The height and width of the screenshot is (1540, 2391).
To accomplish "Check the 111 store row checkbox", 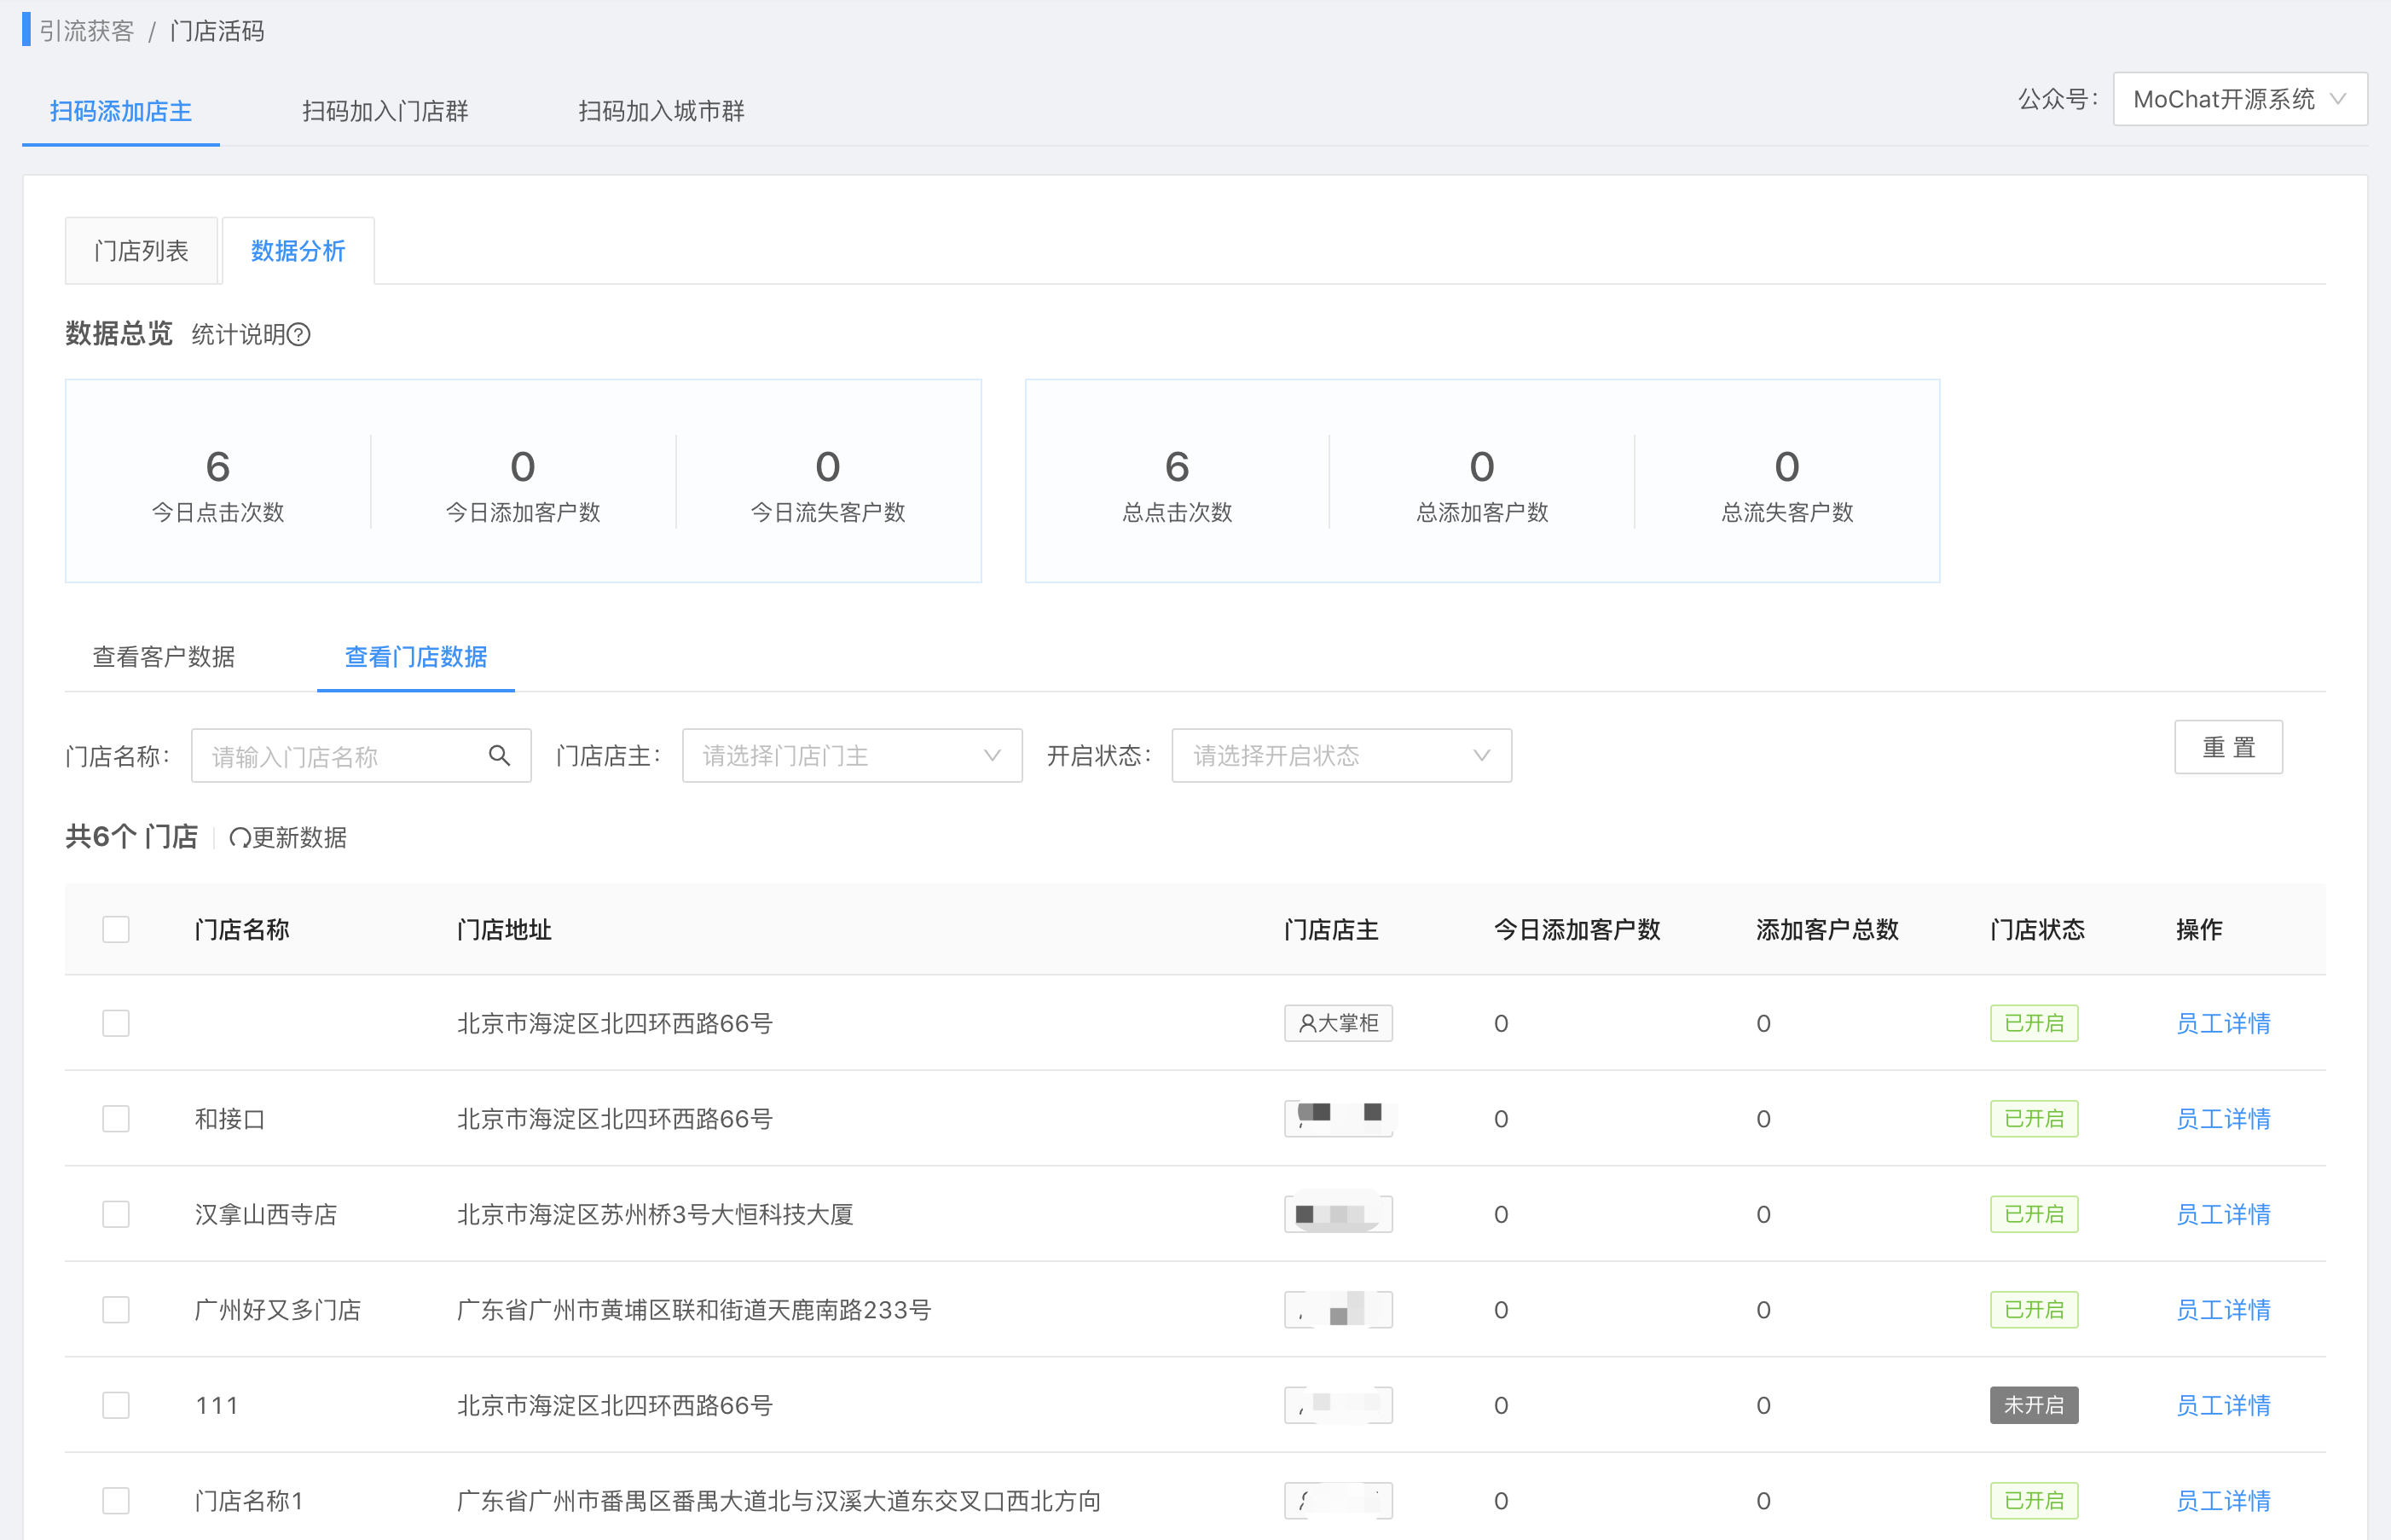I will 116,1405.
